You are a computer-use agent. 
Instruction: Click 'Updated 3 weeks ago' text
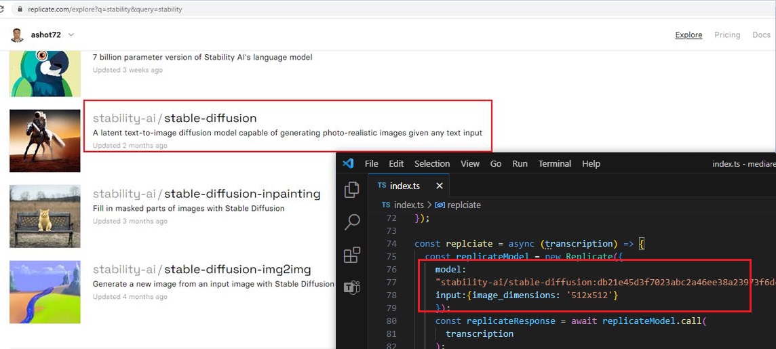pos(128,70)
